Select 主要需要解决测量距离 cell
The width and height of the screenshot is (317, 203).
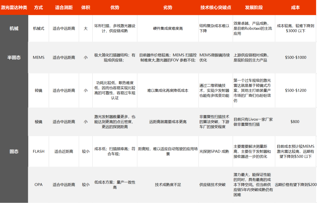(x=254, y=151)
